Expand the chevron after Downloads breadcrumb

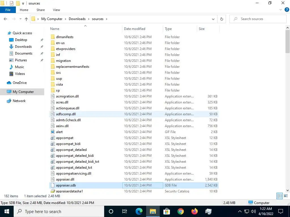point(89,19)
